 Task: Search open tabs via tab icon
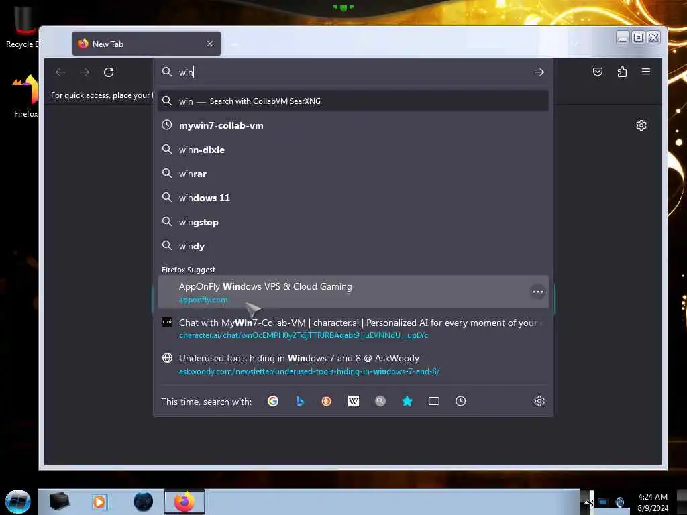click(434, 401)
